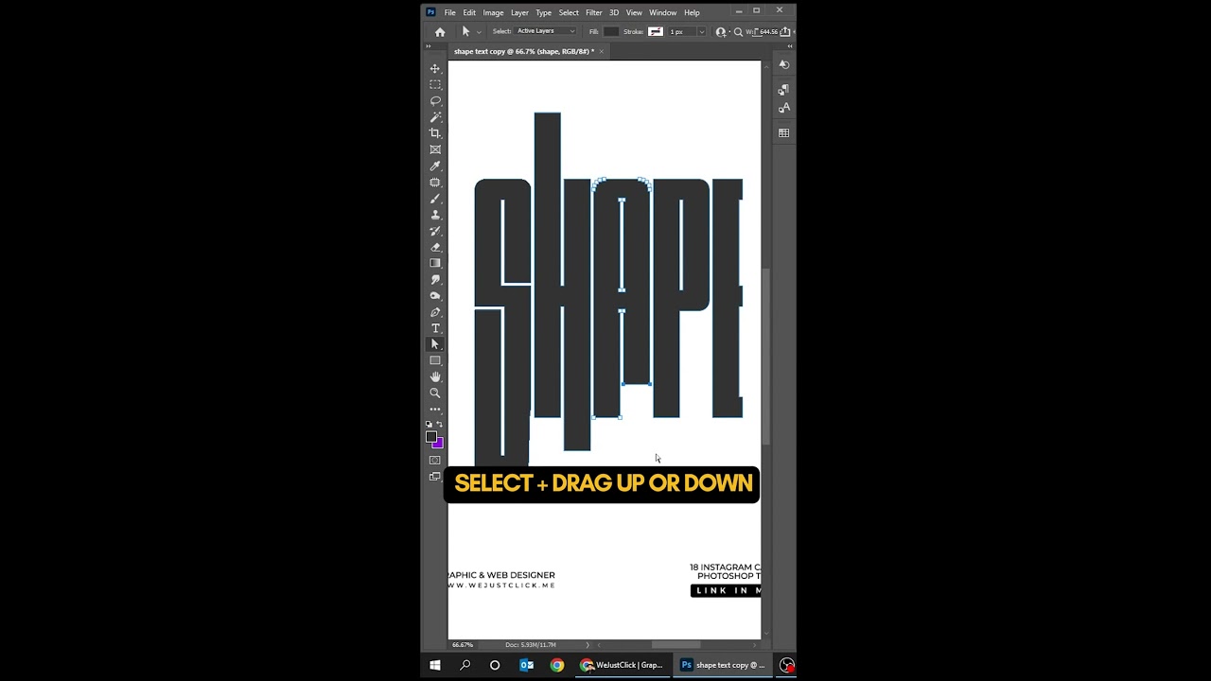
Task: Open the 3D menu
Action: click(x=614, y=12)
